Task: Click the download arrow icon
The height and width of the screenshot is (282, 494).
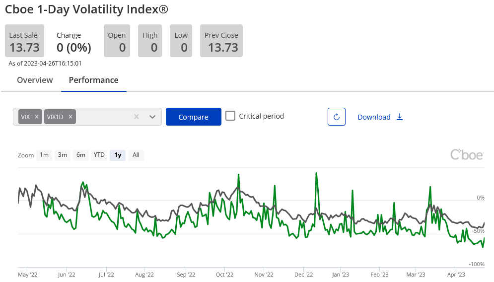Action: 400,117
